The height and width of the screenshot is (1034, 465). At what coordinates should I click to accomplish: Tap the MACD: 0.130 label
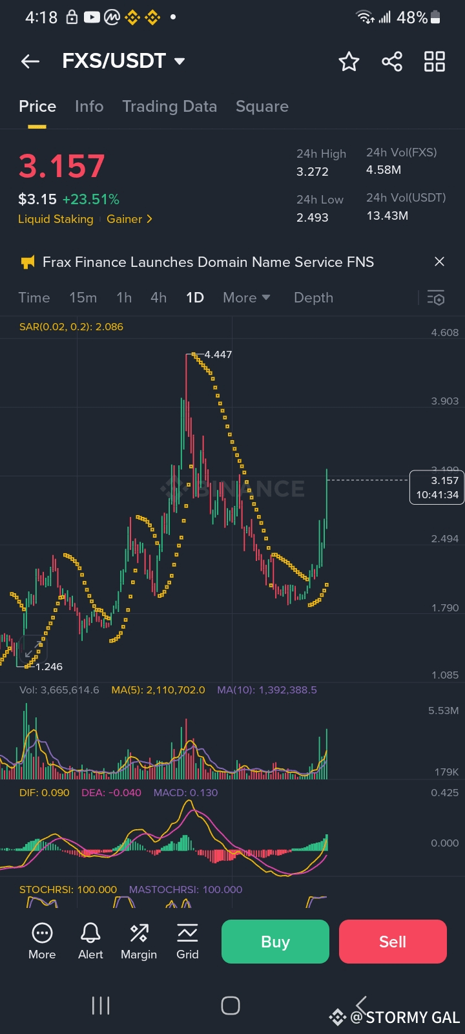(185, 792)
